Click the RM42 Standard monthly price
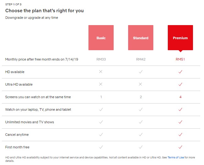The image size is (204, 165). [x=141, y=59]
